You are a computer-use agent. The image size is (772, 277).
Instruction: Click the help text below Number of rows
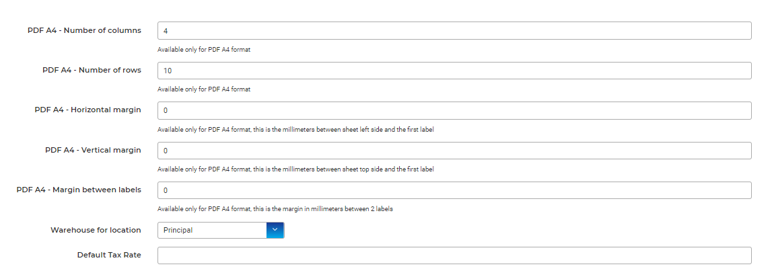pos(204,89)
